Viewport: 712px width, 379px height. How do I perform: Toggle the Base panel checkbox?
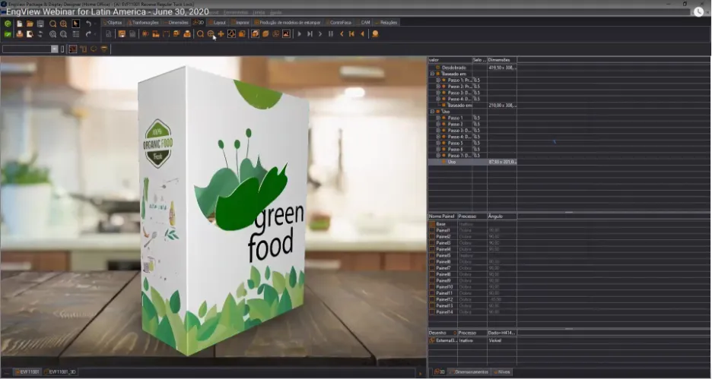coord(432,224)
